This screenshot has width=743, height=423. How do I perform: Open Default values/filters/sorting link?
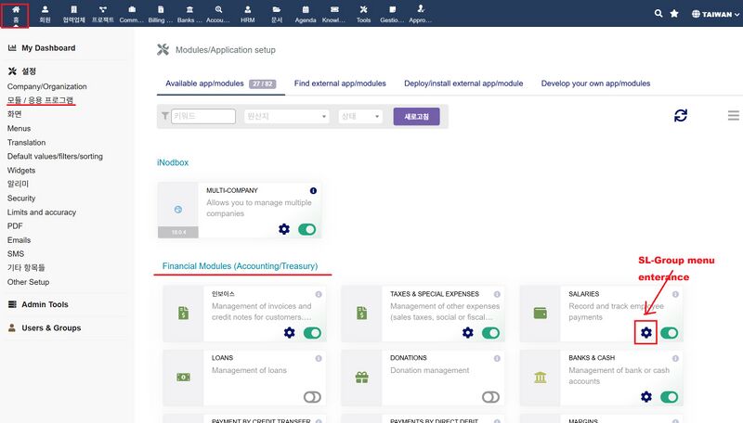click(55, 156)
